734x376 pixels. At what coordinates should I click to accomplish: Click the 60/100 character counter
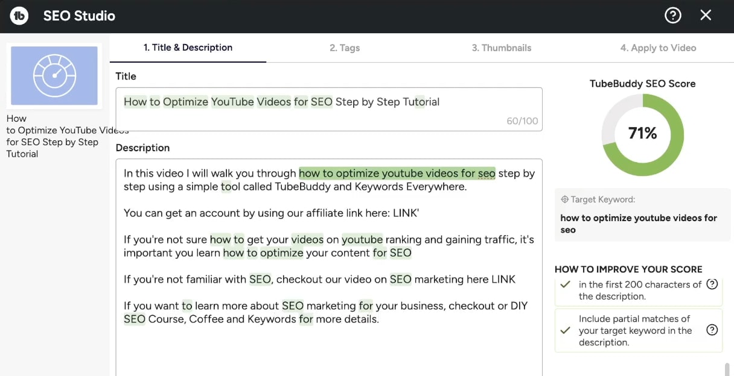pos(522,121)
